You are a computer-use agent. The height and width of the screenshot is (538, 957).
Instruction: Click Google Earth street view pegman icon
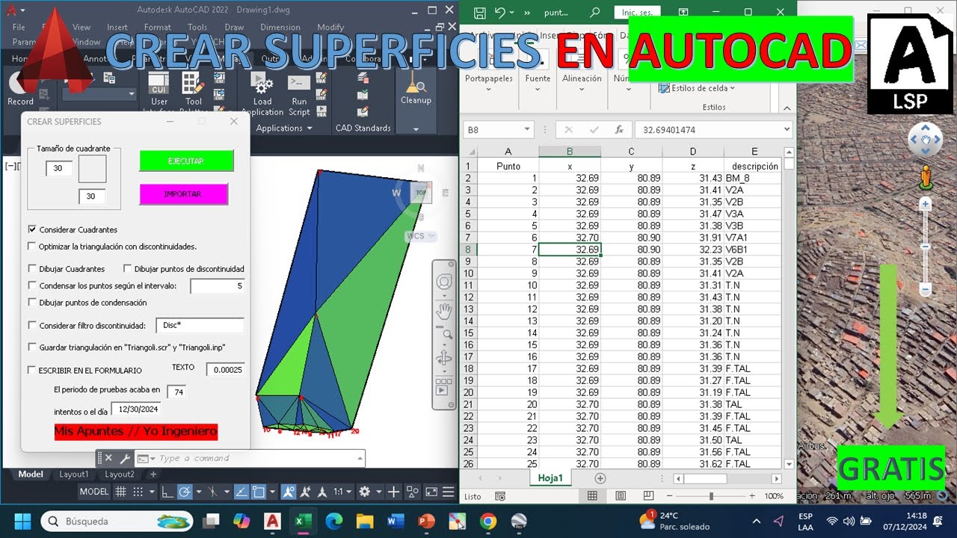pyautogui.click(x=926, y=177)
